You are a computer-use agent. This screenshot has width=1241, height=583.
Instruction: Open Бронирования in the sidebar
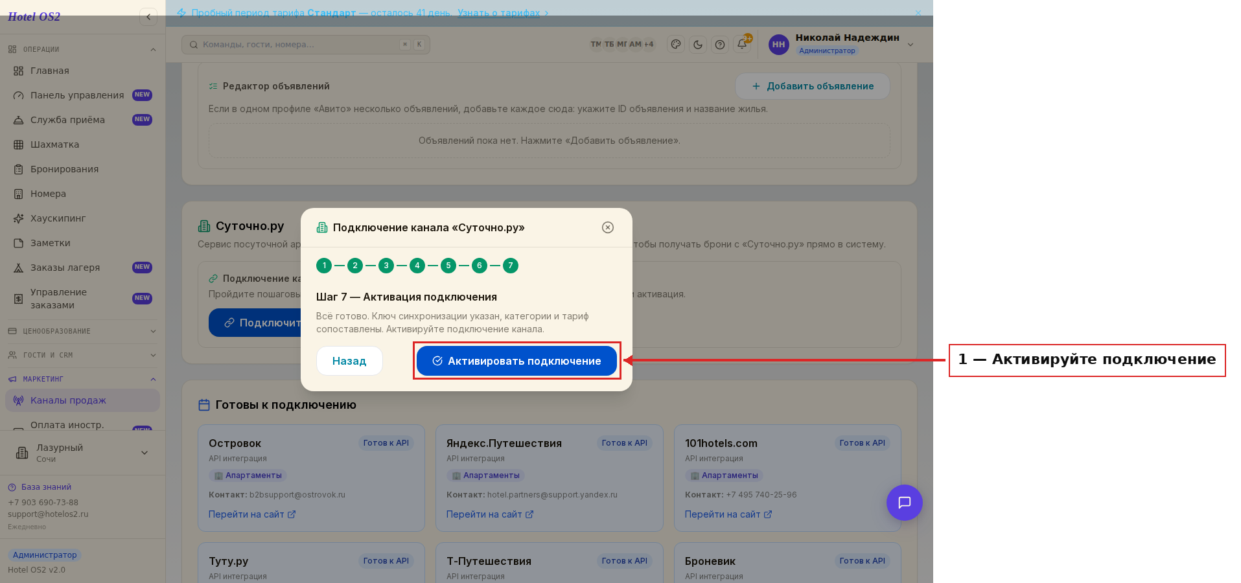click(x=82, y=169)
